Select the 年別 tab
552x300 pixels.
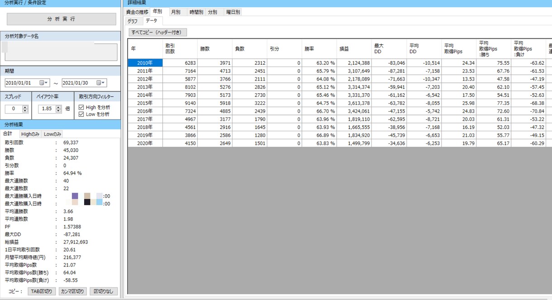pyautogui.click(x=157, y=11)
